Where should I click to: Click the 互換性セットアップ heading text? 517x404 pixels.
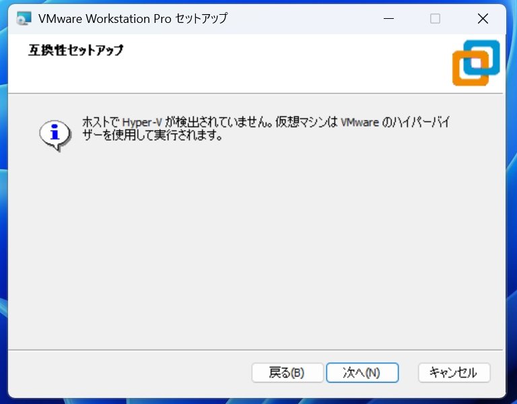76,50
